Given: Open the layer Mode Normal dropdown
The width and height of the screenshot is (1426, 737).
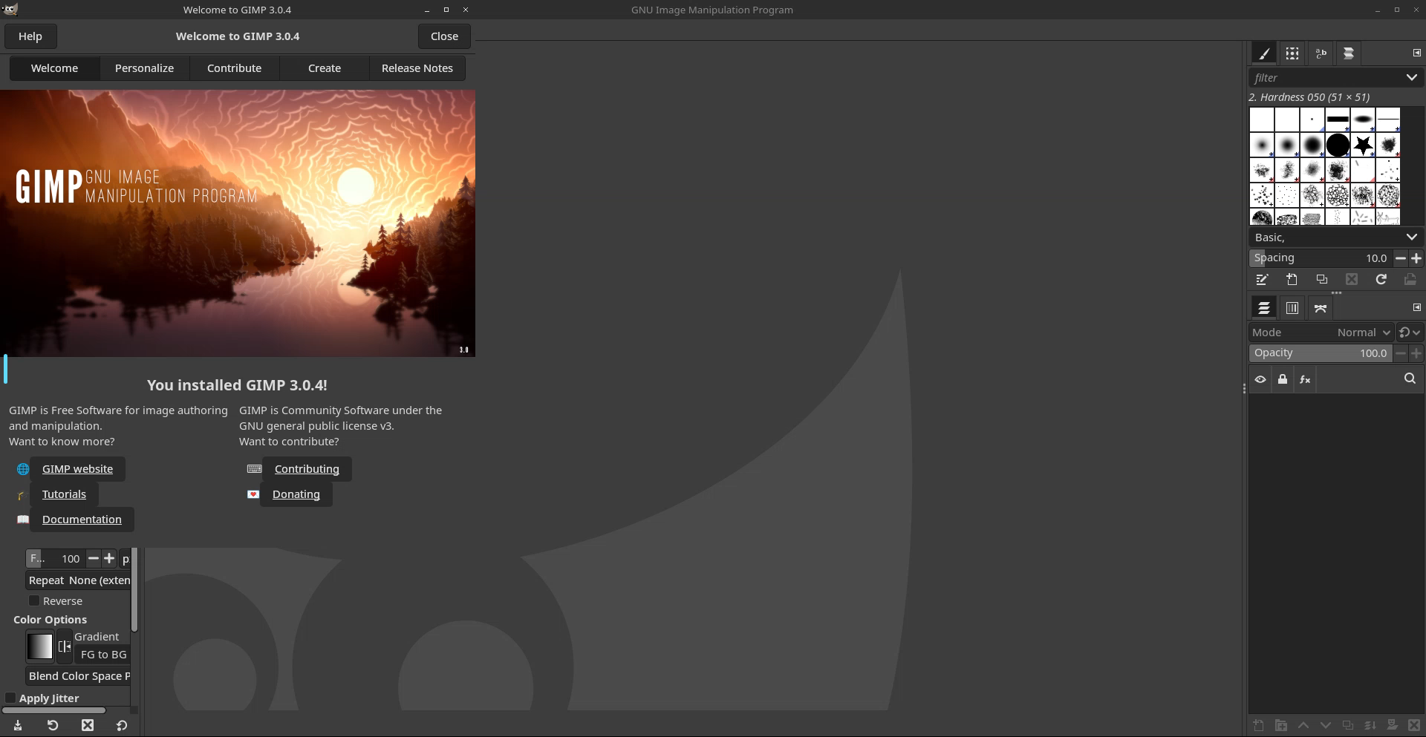Looking at the screenshot, I should (1321, 333).
